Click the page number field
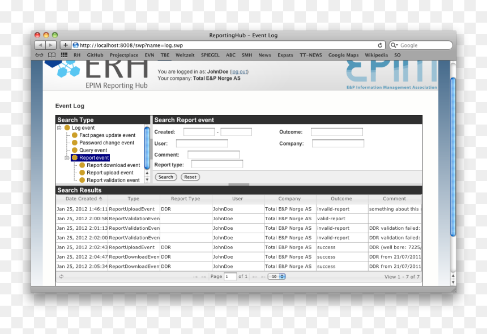 pos(230,277)
